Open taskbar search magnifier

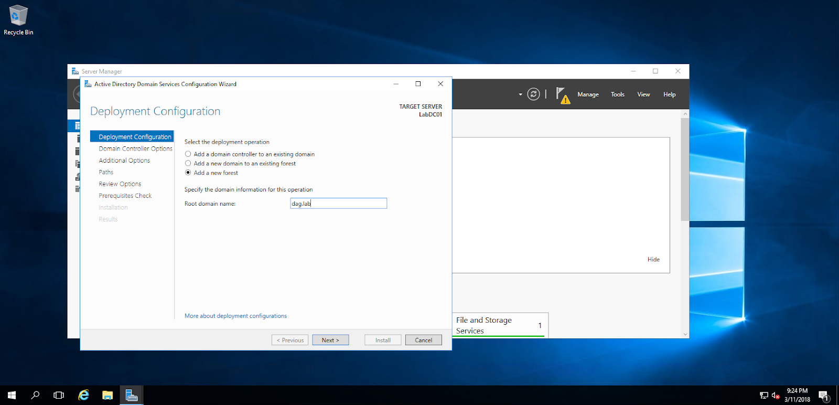point(35,395)
